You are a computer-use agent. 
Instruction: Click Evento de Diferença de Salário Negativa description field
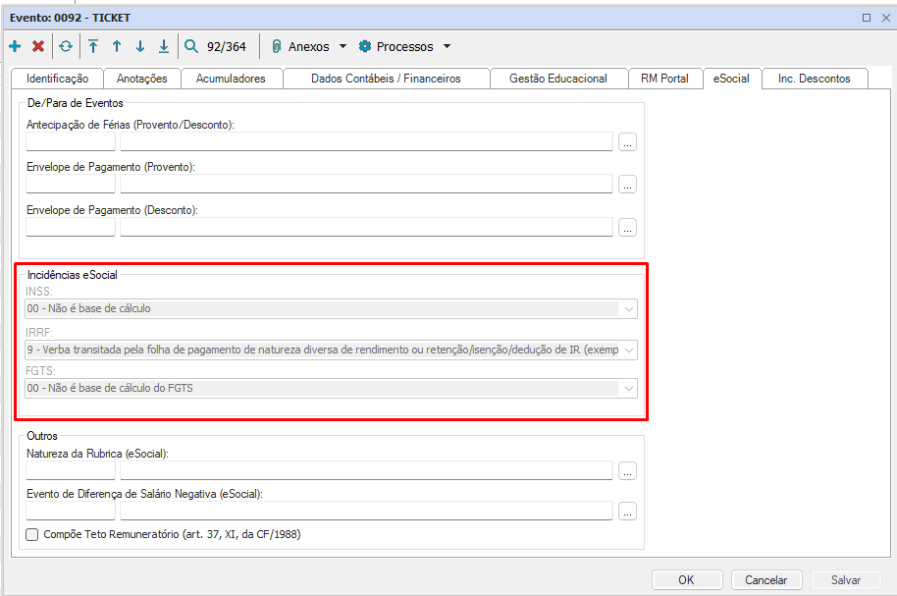(x=366, y=511)
